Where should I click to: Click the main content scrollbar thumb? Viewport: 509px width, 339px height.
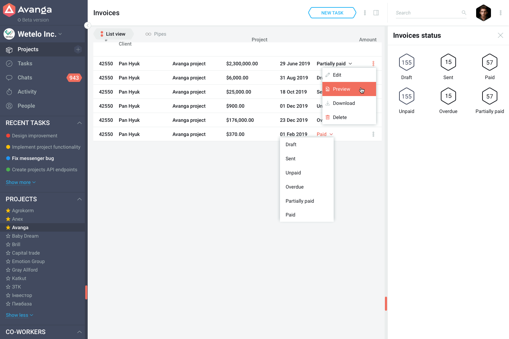pyautogui.click(x=386, y=304)
